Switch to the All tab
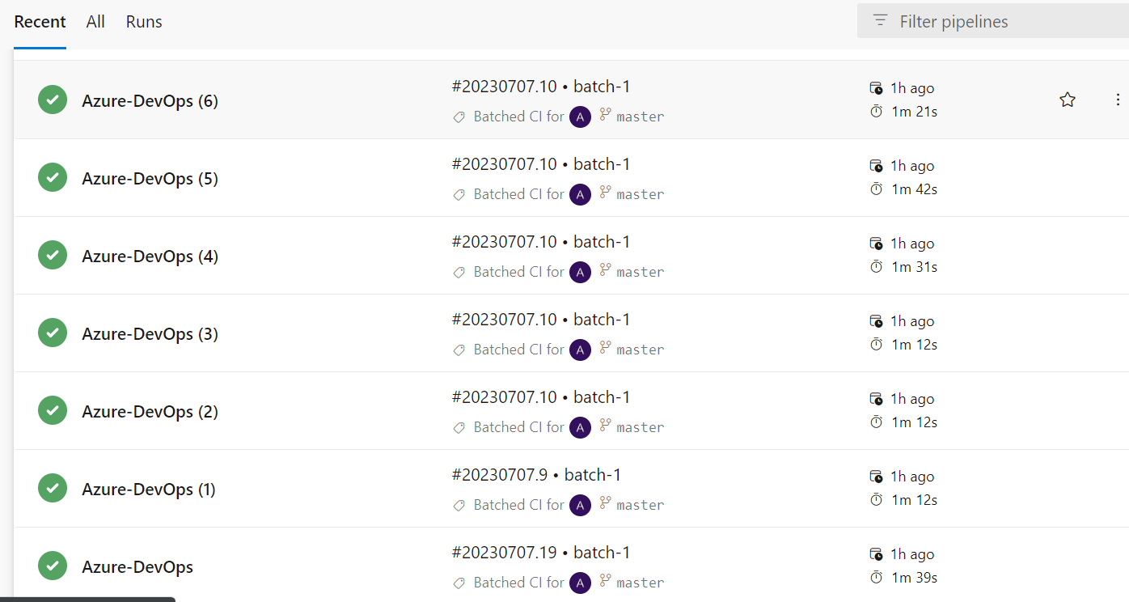 (x=95, y=22)
